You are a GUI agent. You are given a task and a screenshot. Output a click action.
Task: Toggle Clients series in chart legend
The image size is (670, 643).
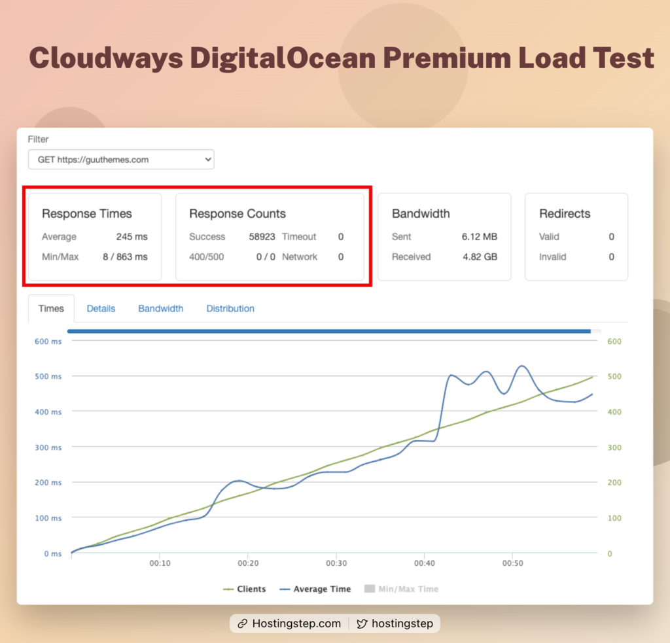click(245, 589)
